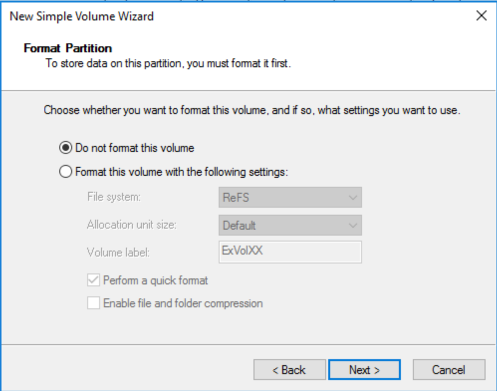The image size is (497, 391).
Task: Enable file and folder compression
Action: tap(93, 302)
